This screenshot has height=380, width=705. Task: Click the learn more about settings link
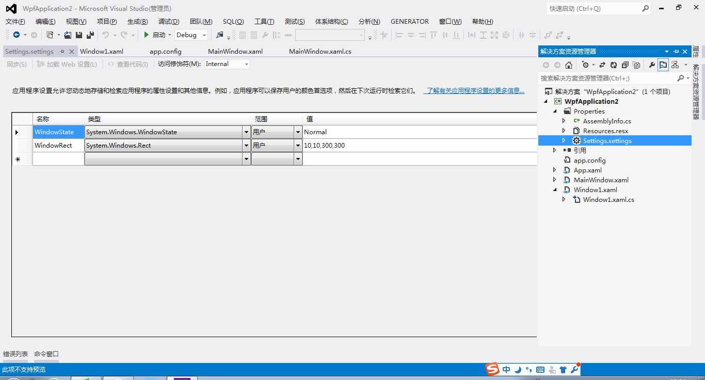pos(474,91)
